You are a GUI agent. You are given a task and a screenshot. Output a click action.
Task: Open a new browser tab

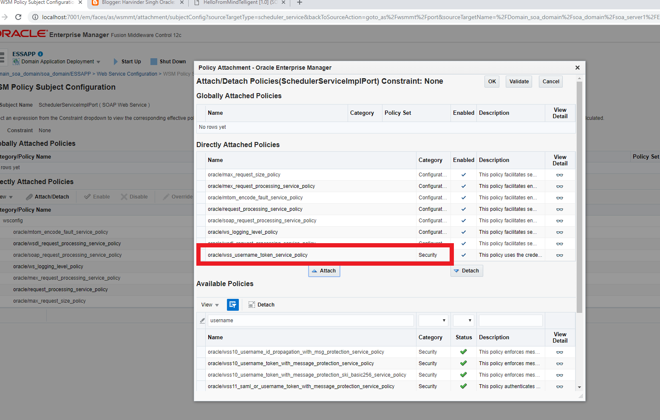pos(300,3)
